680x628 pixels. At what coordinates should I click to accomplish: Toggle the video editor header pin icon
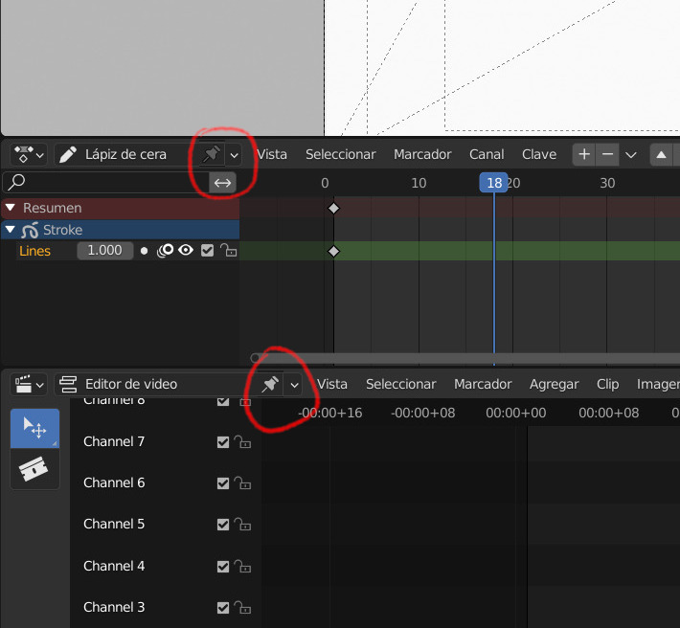[270, 384]
